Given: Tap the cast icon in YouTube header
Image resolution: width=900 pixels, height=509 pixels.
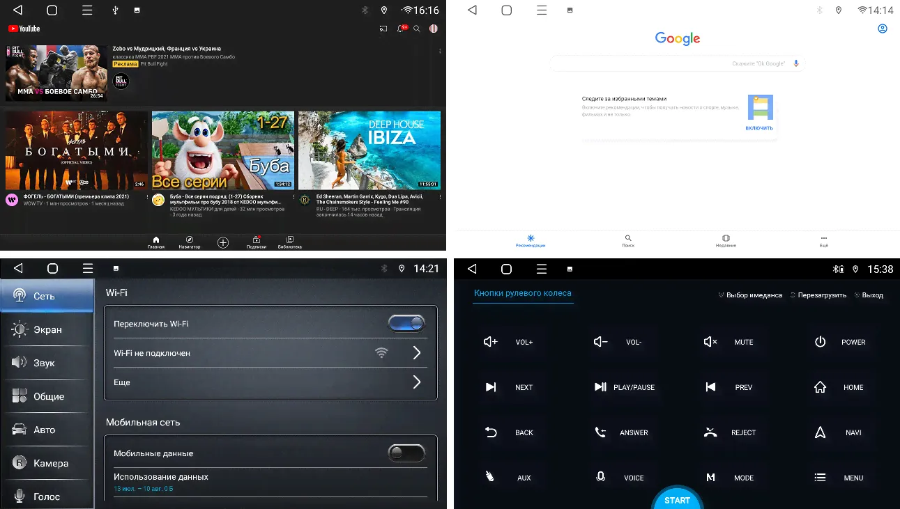Looking at the screenshot, I should point(383,29).
